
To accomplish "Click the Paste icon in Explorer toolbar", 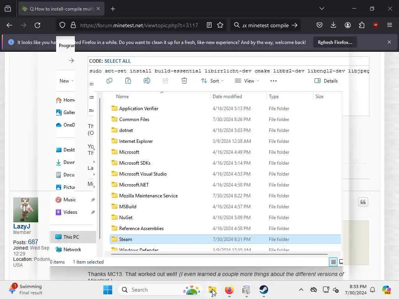I will click(128, 81).
